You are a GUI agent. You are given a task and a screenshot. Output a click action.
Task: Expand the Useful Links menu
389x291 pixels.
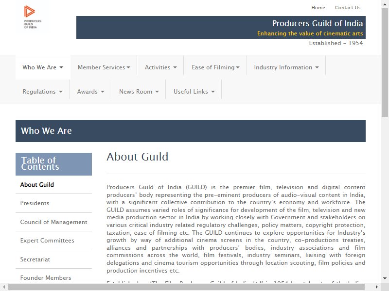pos(194,92)
